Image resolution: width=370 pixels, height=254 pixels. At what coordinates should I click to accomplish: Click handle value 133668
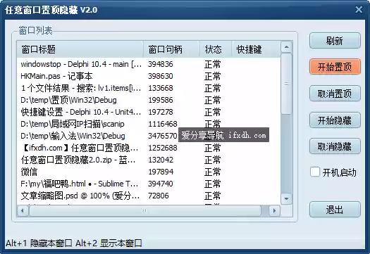click(161, 88)
